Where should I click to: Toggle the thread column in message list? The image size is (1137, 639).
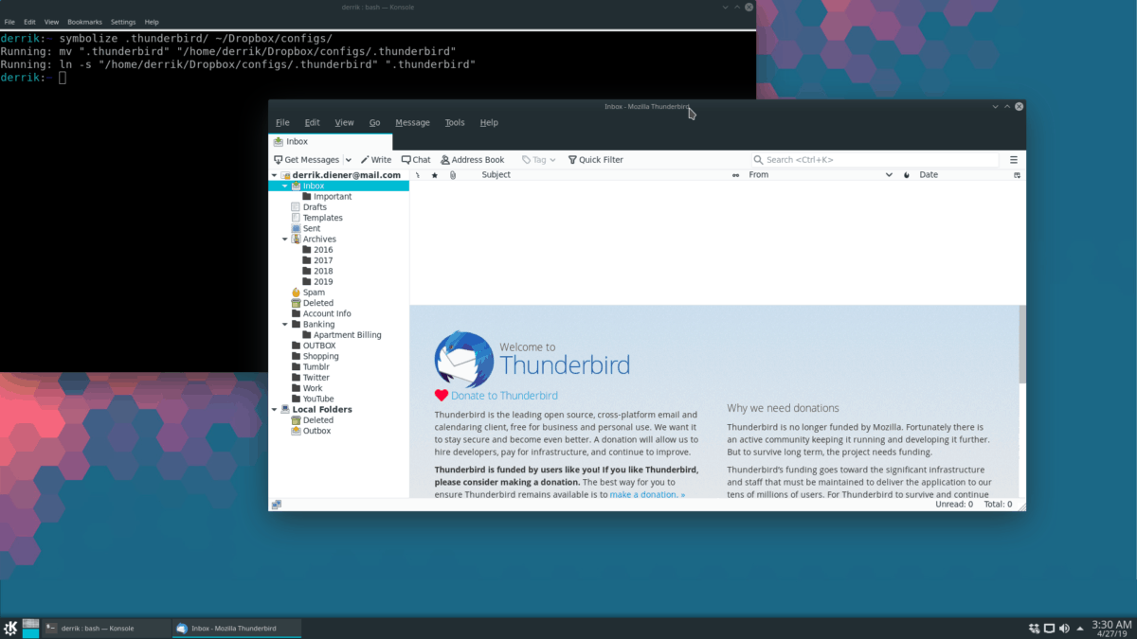pyautogui.click(x=418, y=174)
